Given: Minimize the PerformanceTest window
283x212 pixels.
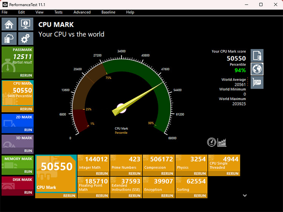Looking at the screenshot, I should coord(246,5).
